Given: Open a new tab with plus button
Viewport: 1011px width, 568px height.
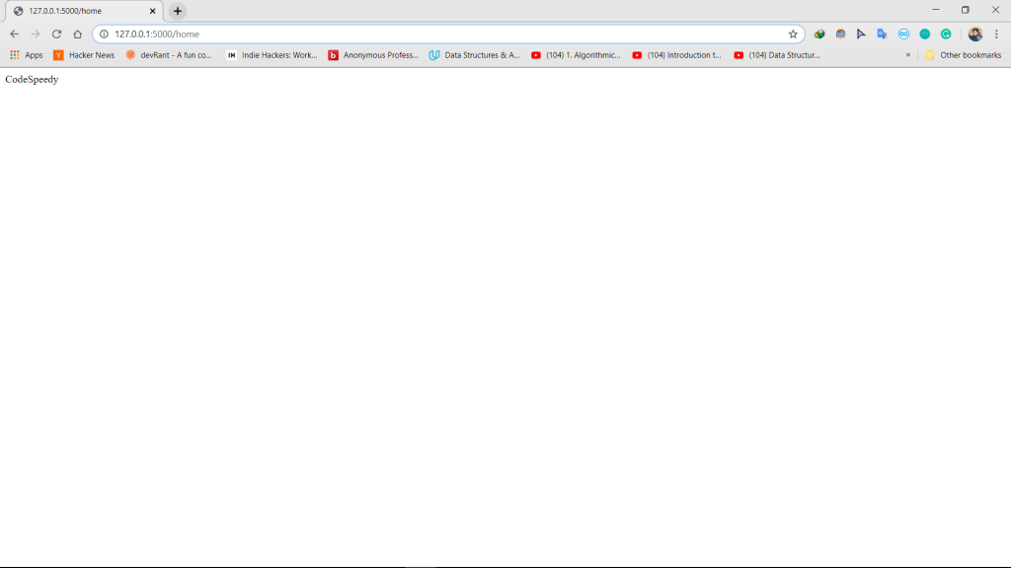Looking at the screenshot, I should click(178, 11).
